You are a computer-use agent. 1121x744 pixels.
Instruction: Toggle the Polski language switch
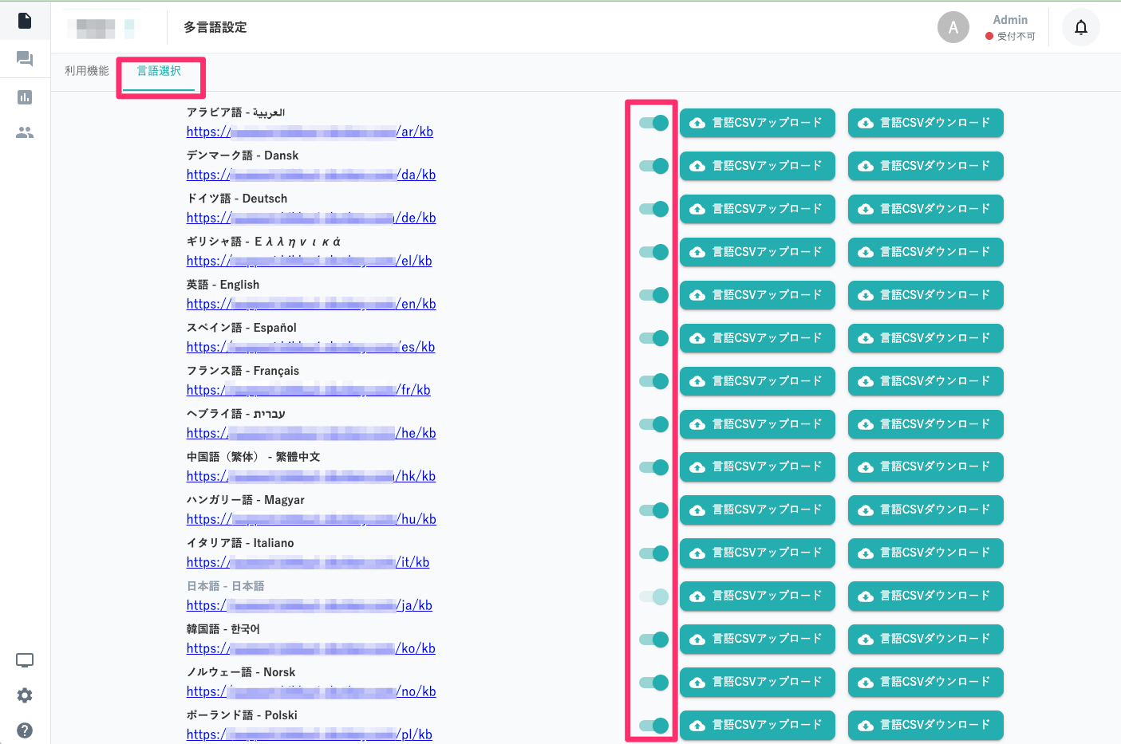(653, 726)
